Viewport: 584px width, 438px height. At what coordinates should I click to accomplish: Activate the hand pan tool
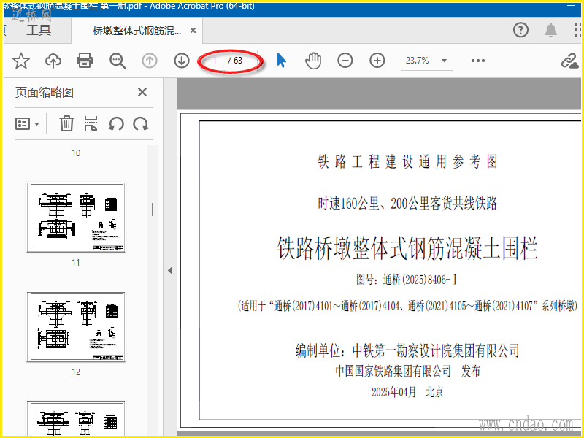click(313, 61)
